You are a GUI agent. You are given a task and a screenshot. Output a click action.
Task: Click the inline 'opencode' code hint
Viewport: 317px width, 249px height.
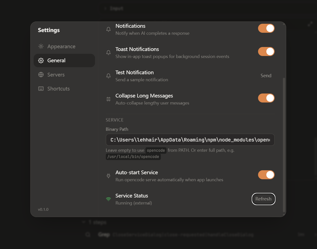click(x=156, y=150)
